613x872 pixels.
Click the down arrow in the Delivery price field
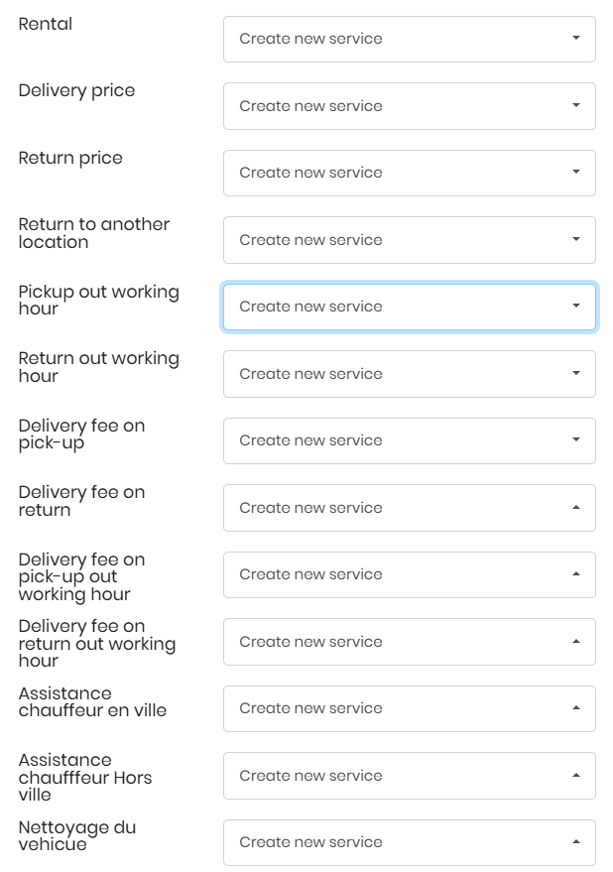click(x=576, y=106)
